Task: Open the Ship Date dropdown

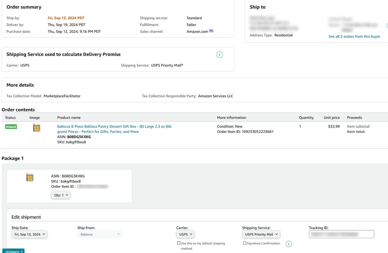Action: [x=29, y=234]
